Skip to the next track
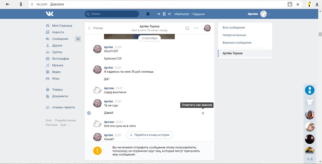 click(170, 14)
